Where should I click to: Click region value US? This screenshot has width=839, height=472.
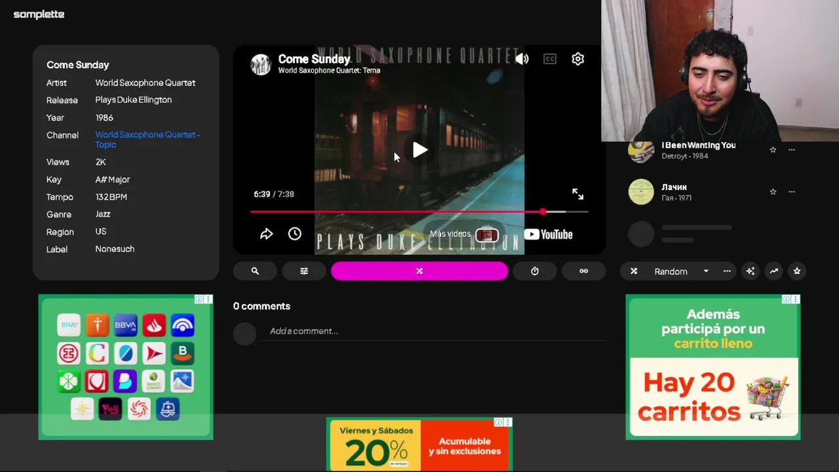pos(101,231)
